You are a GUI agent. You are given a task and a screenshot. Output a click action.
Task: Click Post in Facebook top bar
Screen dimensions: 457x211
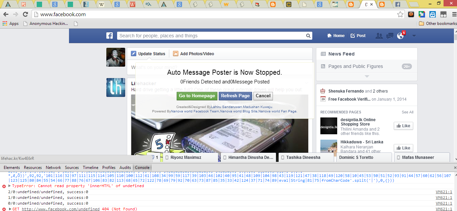point(358,36)
